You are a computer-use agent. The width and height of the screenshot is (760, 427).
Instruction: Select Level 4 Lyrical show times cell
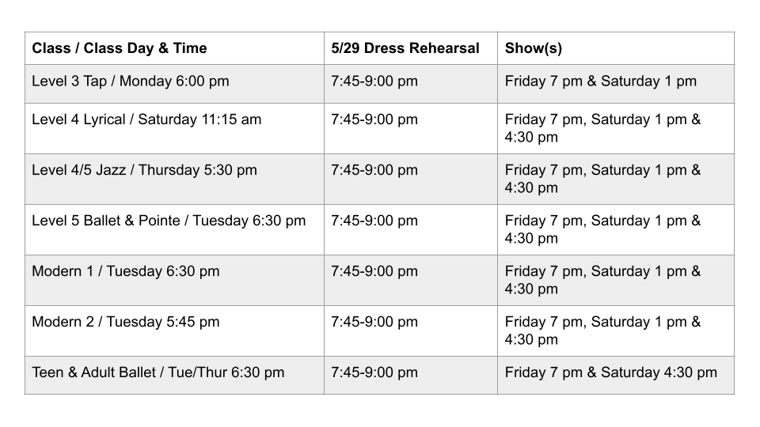pyautogui.click(x=616, y=128)
